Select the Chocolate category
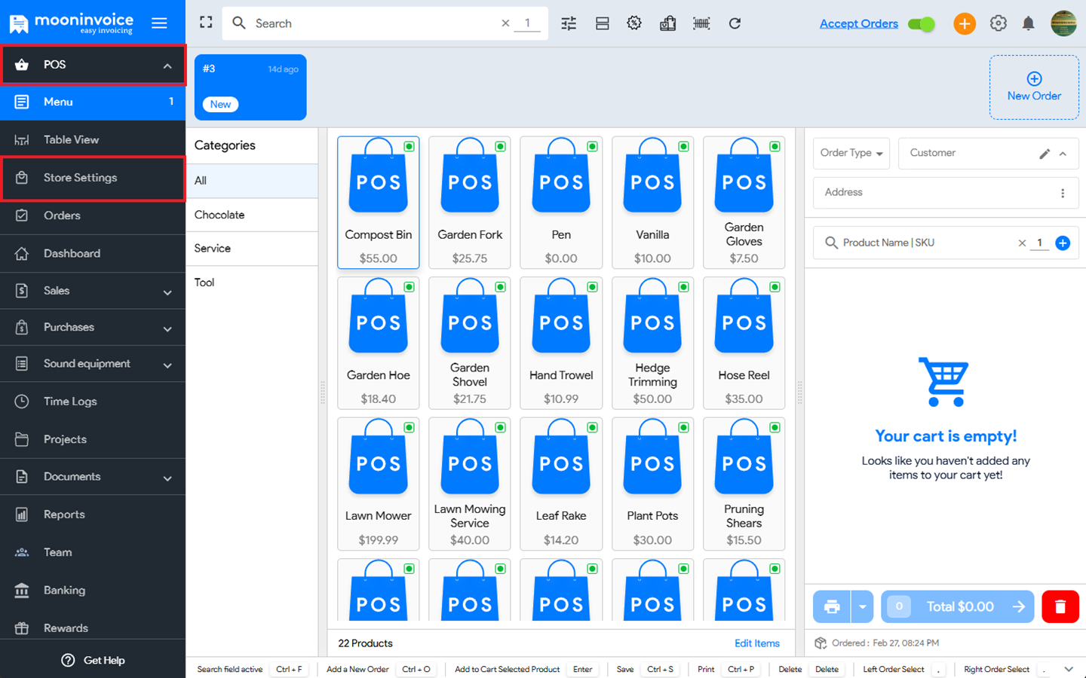 click(x=219, y=215)
